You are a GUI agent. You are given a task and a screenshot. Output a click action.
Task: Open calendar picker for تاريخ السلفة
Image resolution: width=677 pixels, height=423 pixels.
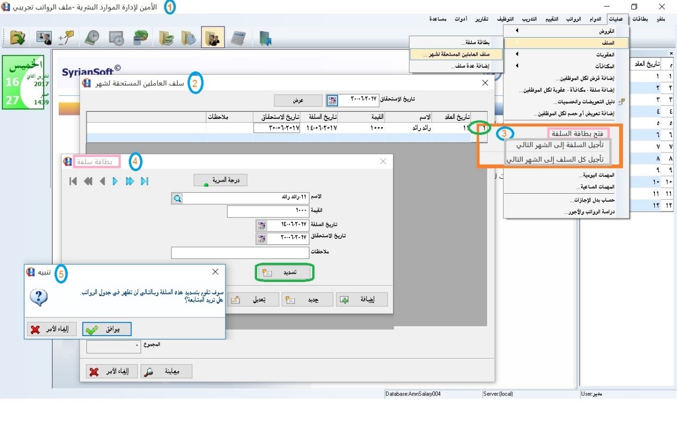pos(262,225)
